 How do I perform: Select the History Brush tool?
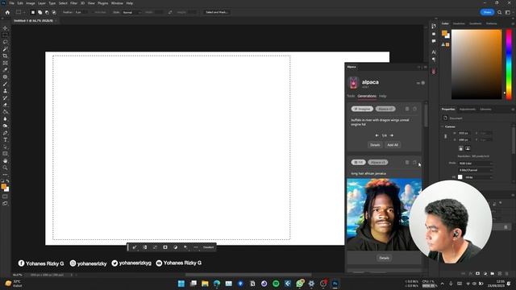click(x=5, y=98)
